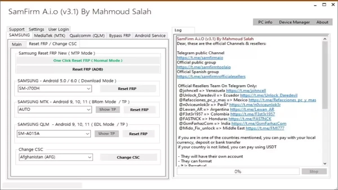Viewport: 338px width, 190px height.
Task: Maximize the SamFirm window
Action: pos(324,5)
